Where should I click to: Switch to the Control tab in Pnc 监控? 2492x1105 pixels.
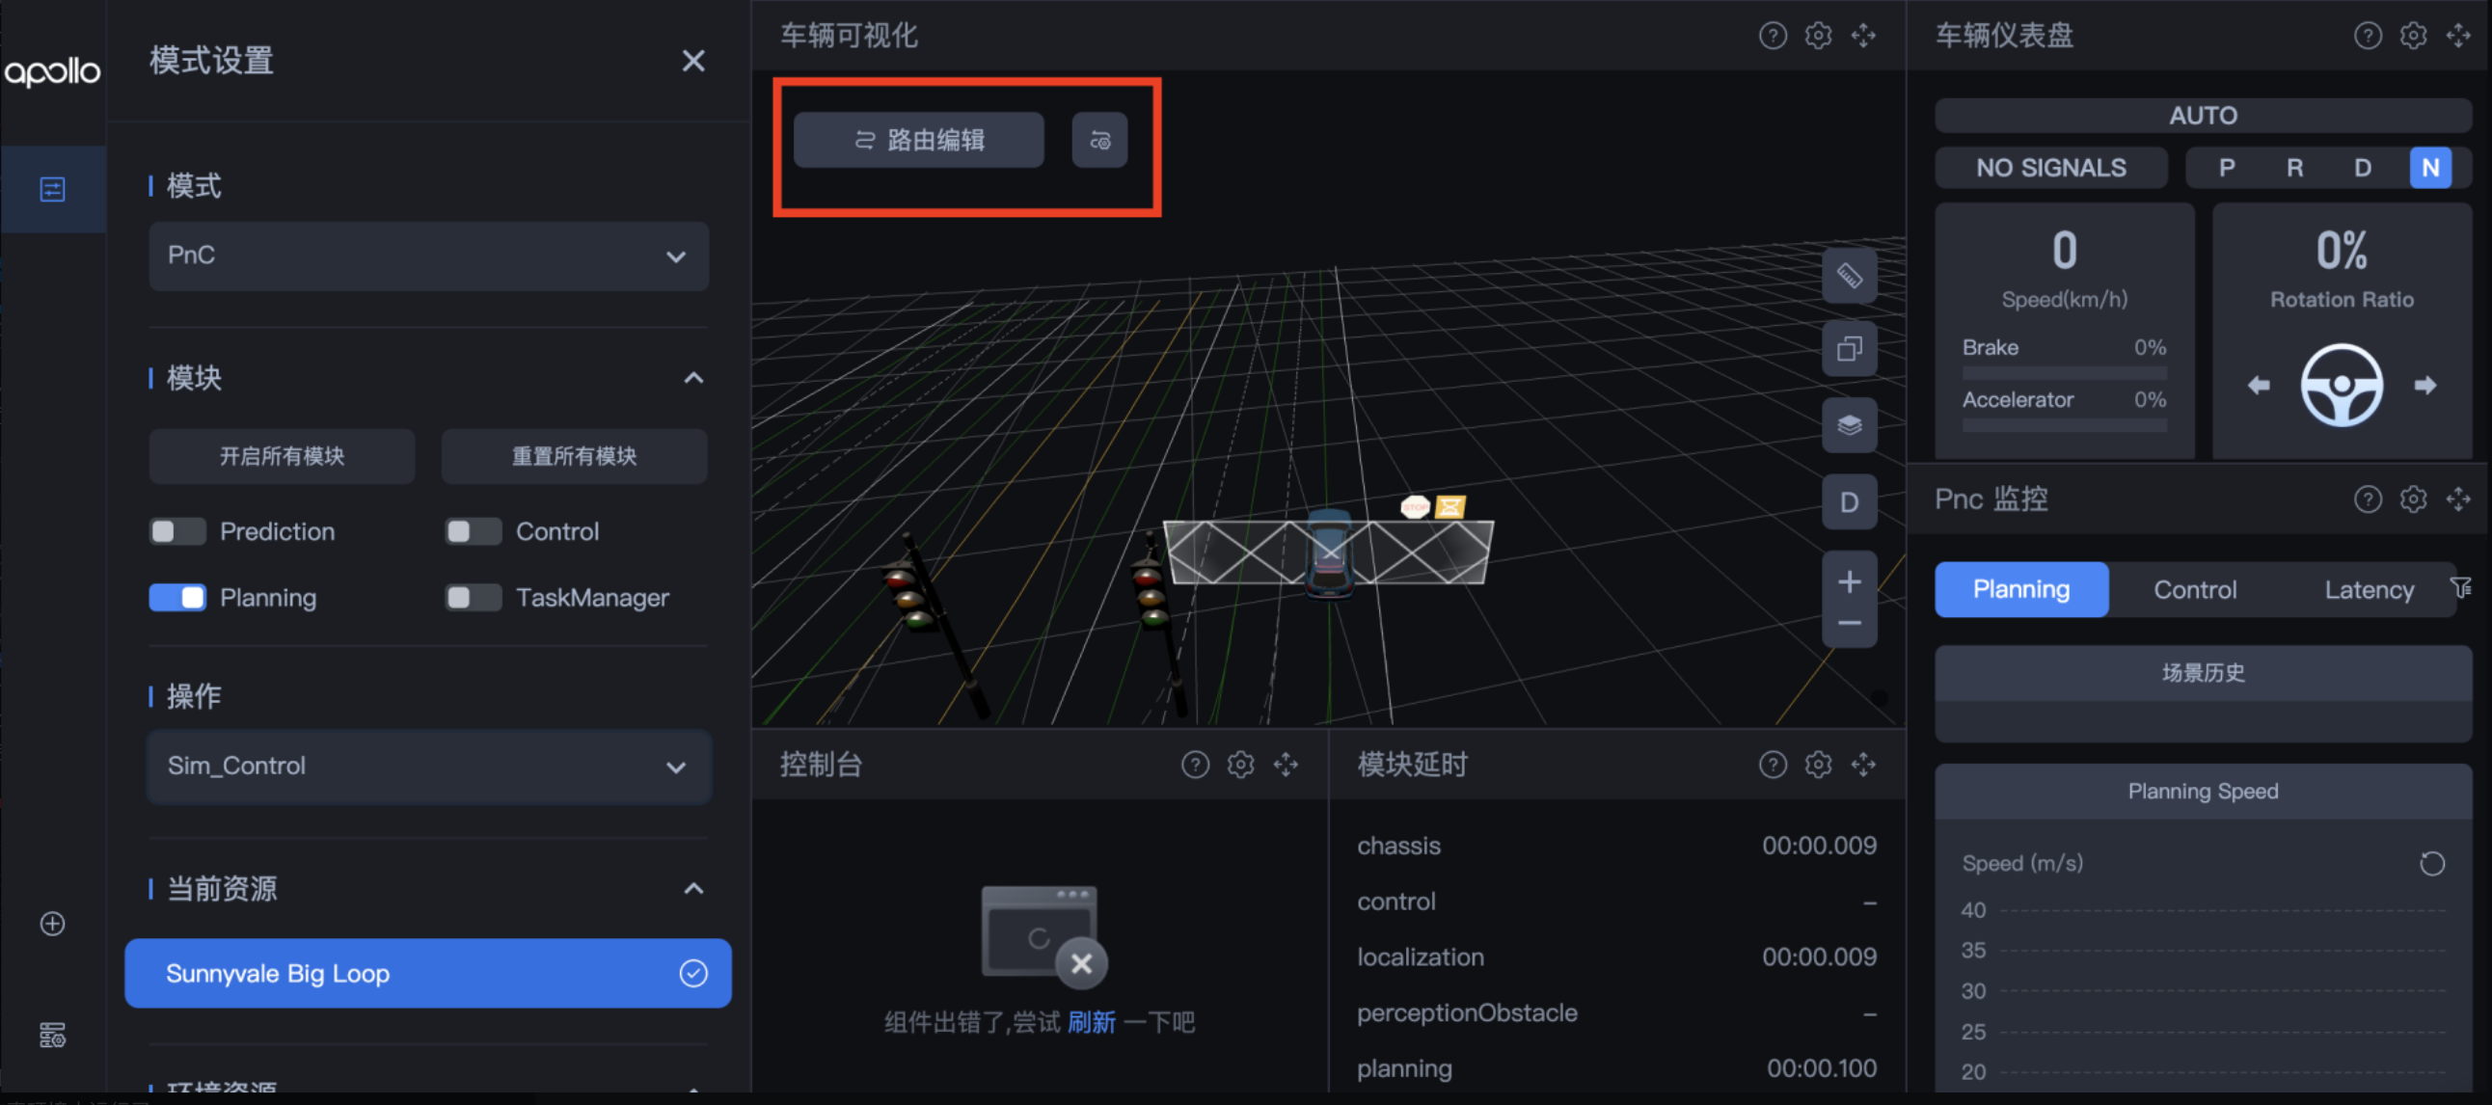(2194, 589)
